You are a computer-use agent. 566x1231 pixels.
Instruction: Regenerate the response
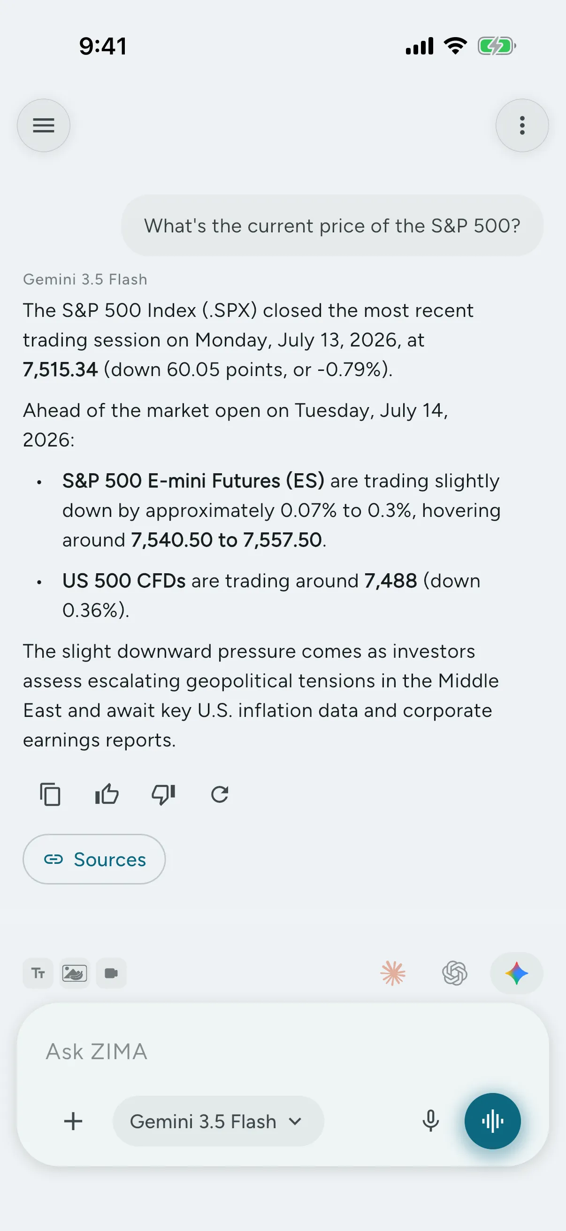pyautogui.click(x=220, y=794)
